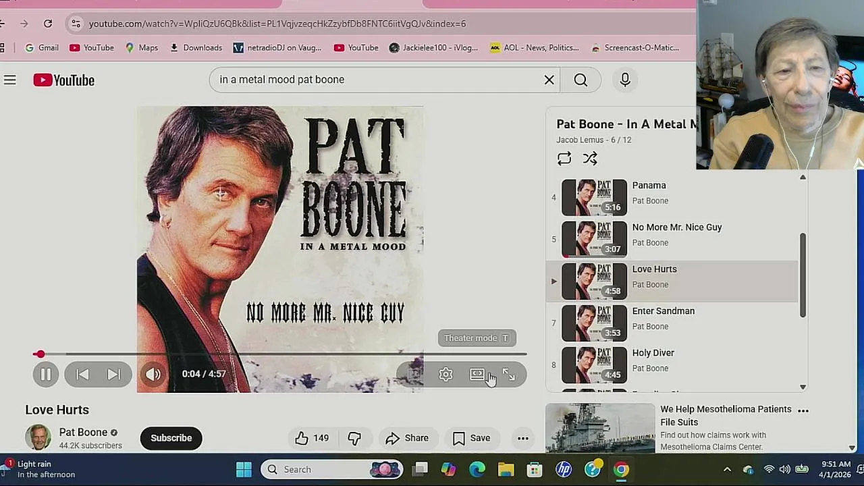Viewport: 864px width, 486px height.
Task: Open the Pat Boone channel avatar
Action: tap(38, 437)
